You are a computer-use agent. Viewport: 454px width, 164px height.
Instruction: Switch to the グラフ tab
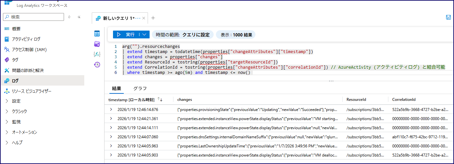(x=140, y=88)
